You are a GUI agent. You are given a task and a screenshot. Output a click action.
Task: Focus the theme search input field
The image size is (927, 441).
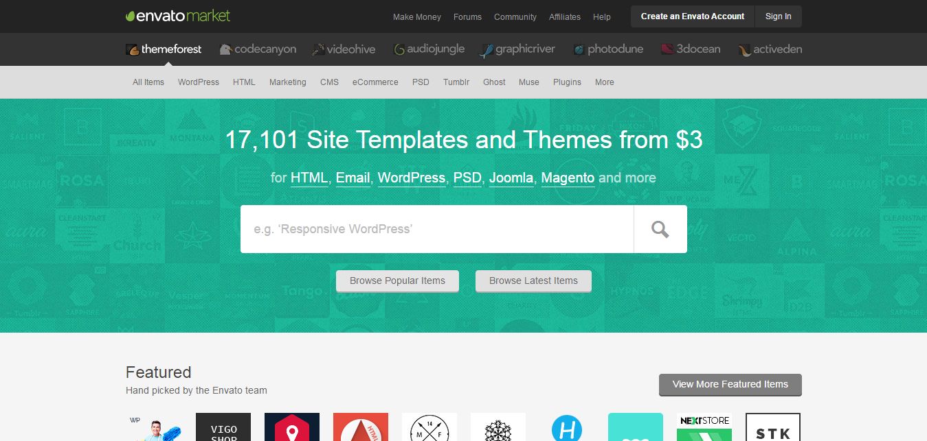pos(437,229)
